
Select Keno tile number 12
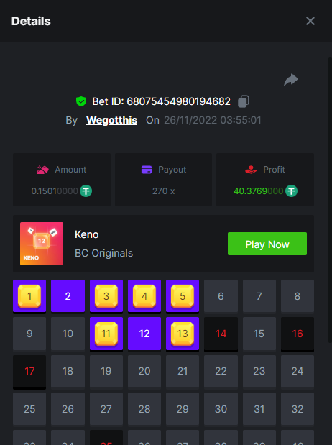click(x=144, y=334)
